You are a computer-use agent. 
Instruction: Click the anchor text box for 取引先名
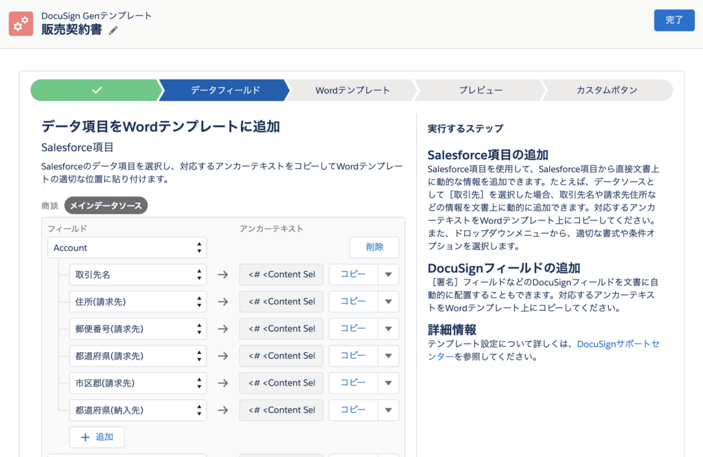[x=281, y=274]
